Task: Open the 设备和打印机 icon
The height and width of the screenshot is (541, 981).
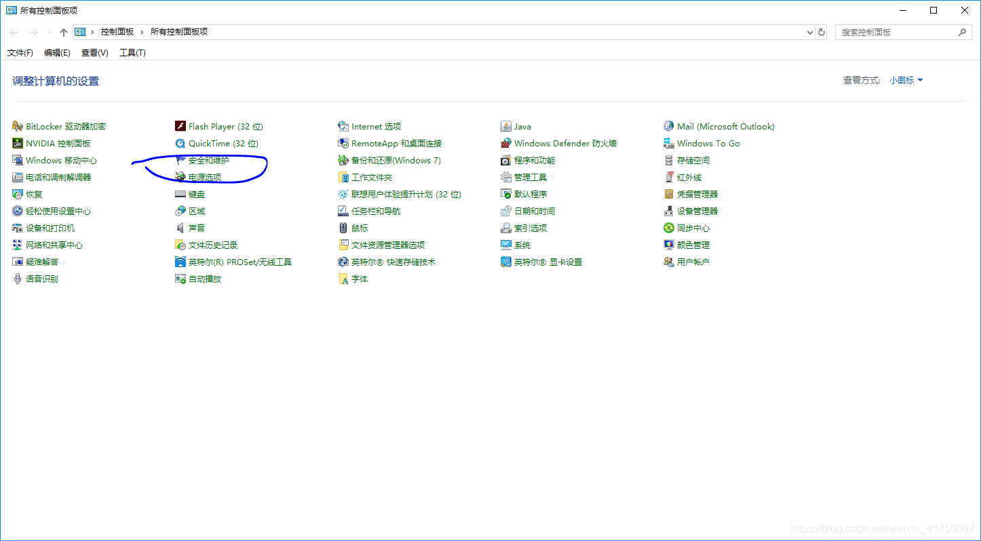Action: [x=18, y=228]
